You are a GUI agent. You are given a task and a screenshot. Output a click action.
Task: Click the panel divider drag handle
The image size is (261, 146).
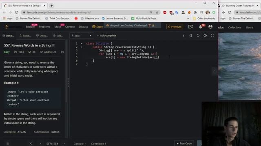[69, 82]
